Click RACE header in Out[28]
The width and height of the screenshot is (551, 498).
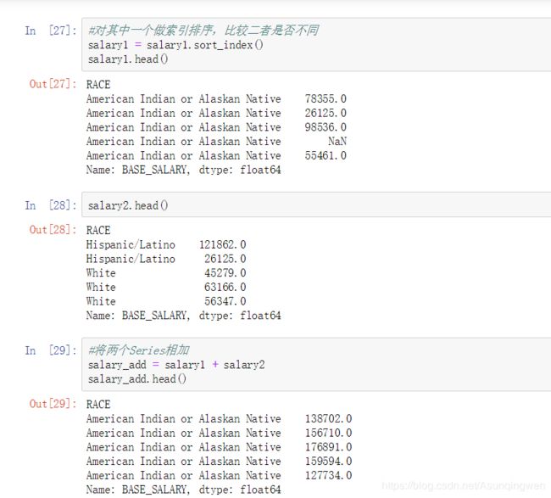tap(98, 231)
